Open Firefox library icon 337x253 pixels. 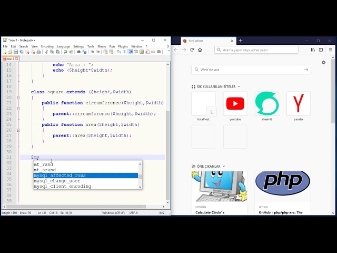(313, 50)
